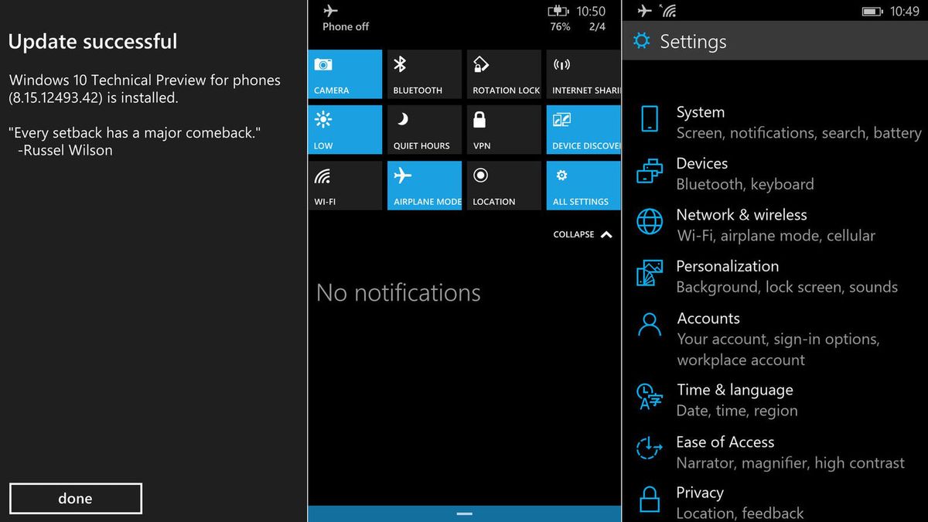The width and height of the screenshot is (928, 522).
Task: Click battery icon in Settings status bar
Action: tap(872, 12)
